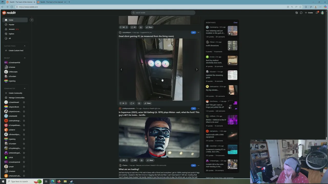Screen dimensions: 328x184
Task: Open All in the sidebar
Action: click(x=15, y=38)
